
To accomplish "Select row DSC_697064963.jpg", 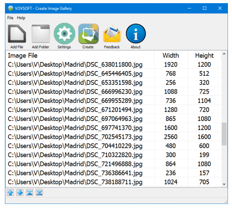I will pos(114,119).
